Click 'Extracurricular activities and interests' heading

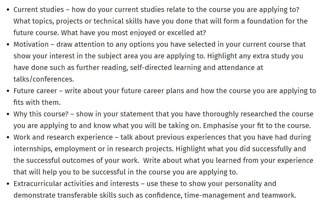click(75, 183)
